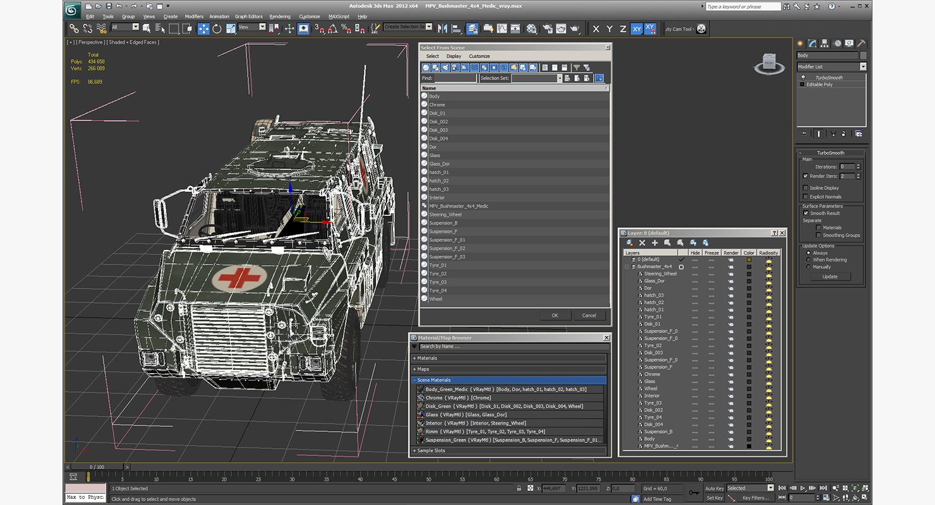Expand the Editable Poly stack entry

point(802,85)
